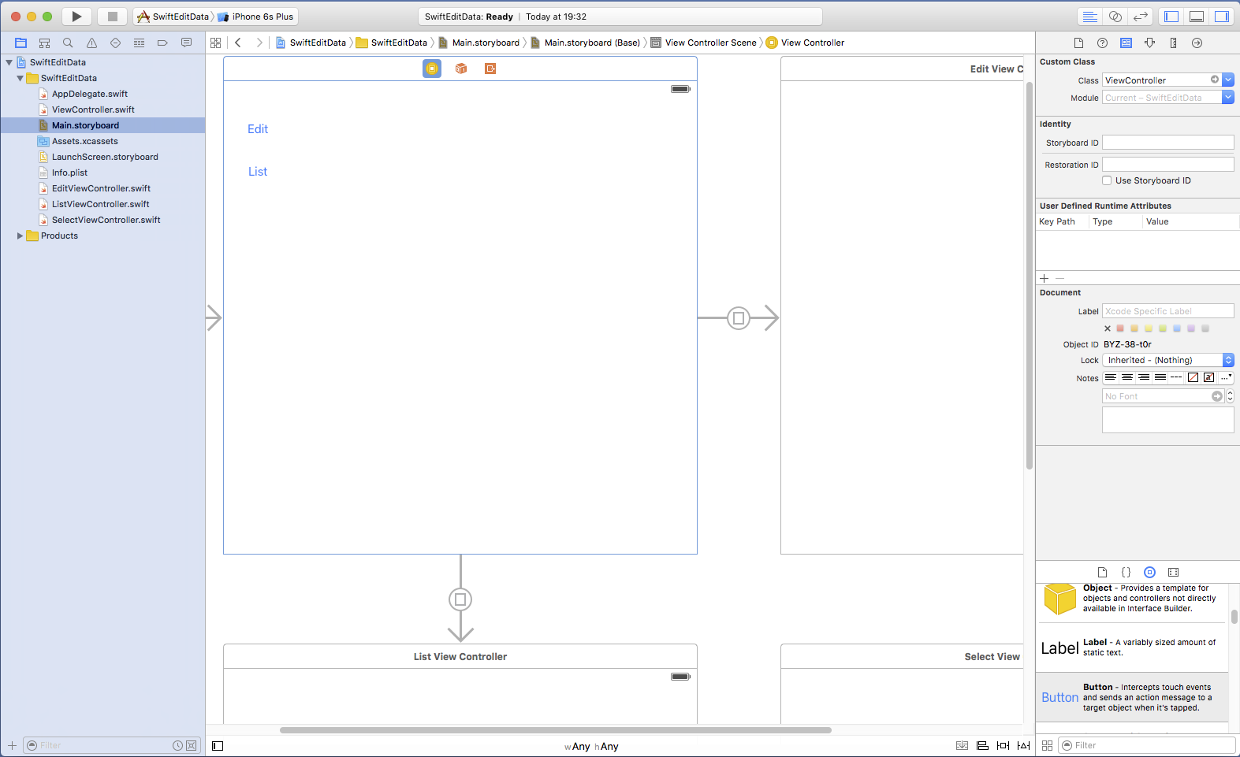Open the Class dropdown arrow
Image resolution: width=1240 pixels, height=757 pixels.
tap(1228, 80)
